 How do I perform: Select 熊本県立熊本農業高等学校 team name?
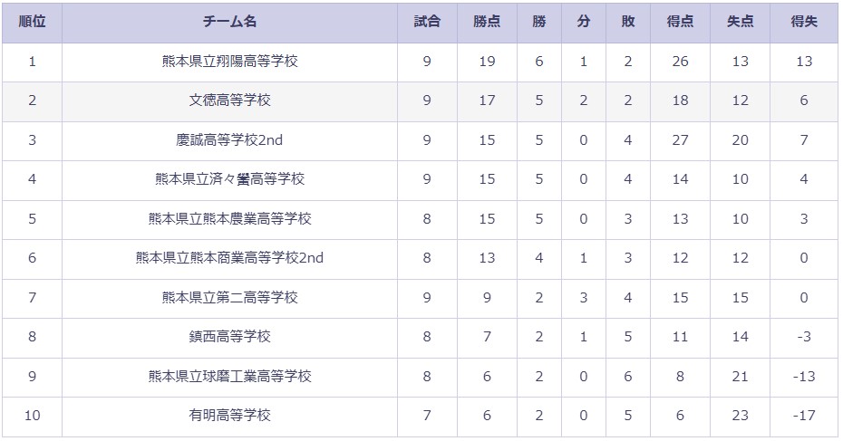(229, 219)
